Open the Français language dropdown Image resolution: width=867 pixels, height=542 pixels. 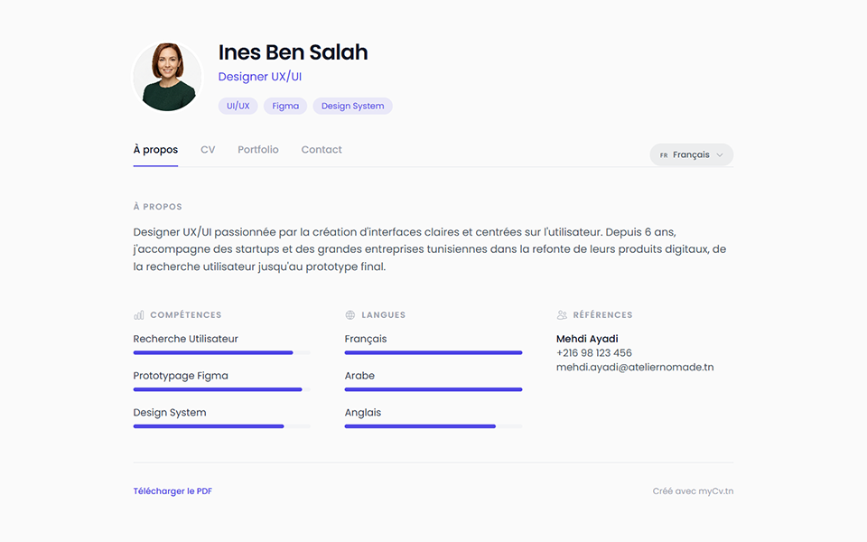(691, 154)
